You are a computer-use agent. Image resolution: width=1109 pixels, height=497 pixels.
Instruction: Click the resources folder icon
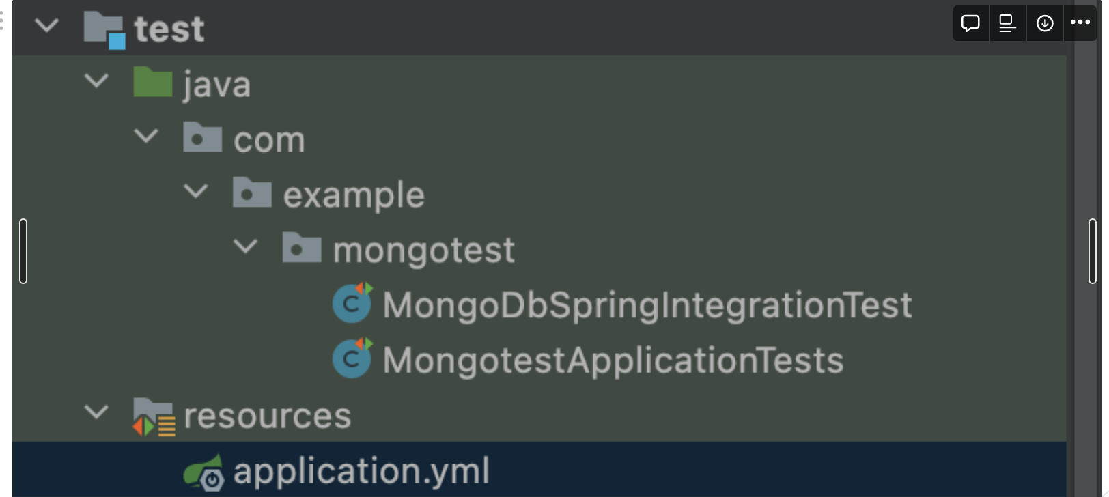pyautogui.click(x=152, y=414)
